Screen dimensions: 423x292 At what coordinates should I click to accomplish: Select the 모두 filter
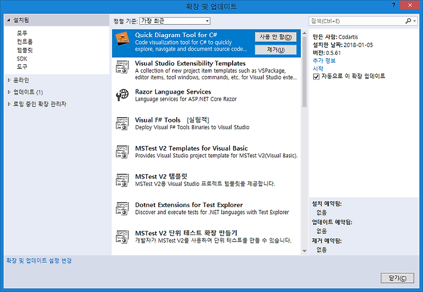click(22, 33)
